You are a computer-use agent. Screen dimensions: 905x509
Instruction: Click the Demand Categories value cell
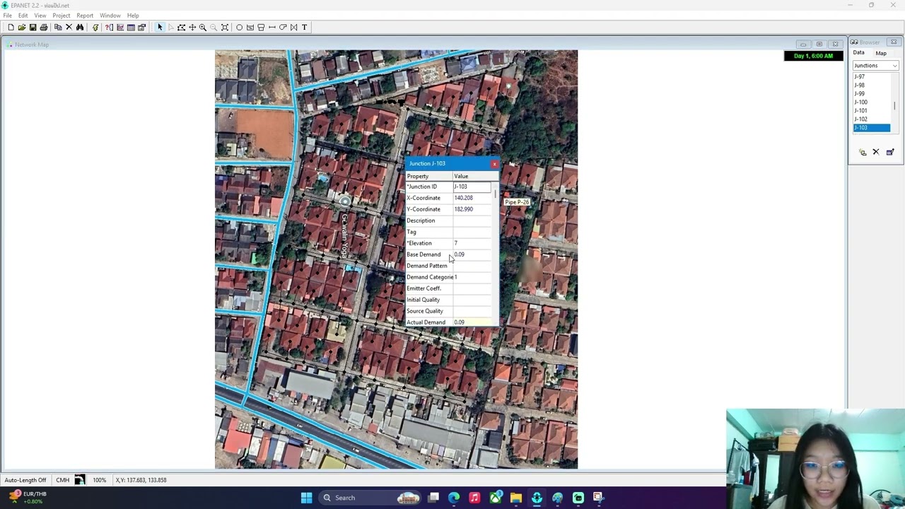click(x=472, y=277)
